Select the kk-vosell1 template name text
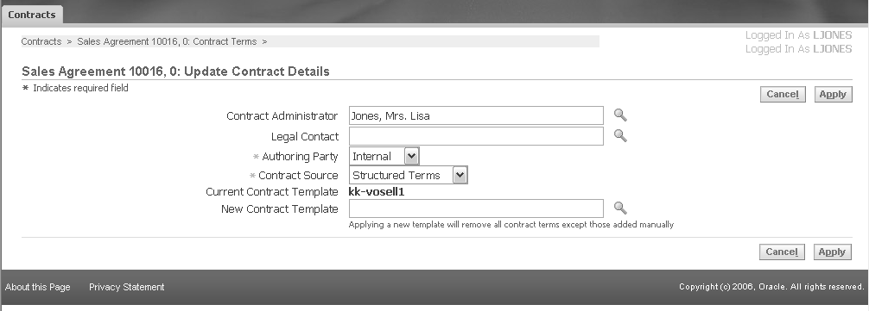The image size is (869, 311). (x=377, y=191)
